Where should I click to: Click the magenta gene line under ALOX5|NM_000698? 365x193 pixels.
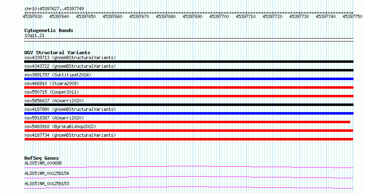click(189, 167)
